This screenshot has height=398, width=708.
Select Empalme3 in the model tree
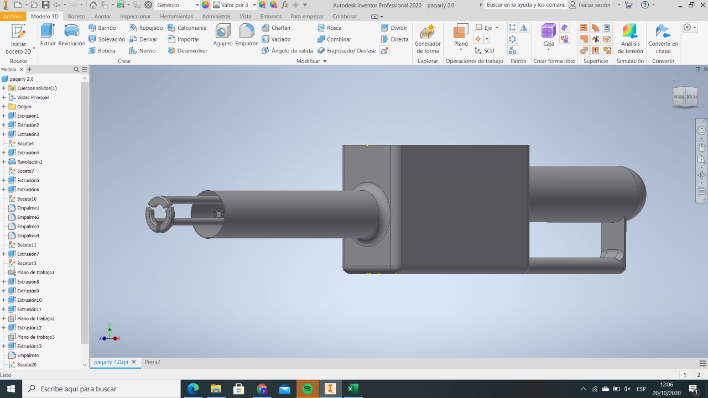click(x=23, y=227)
